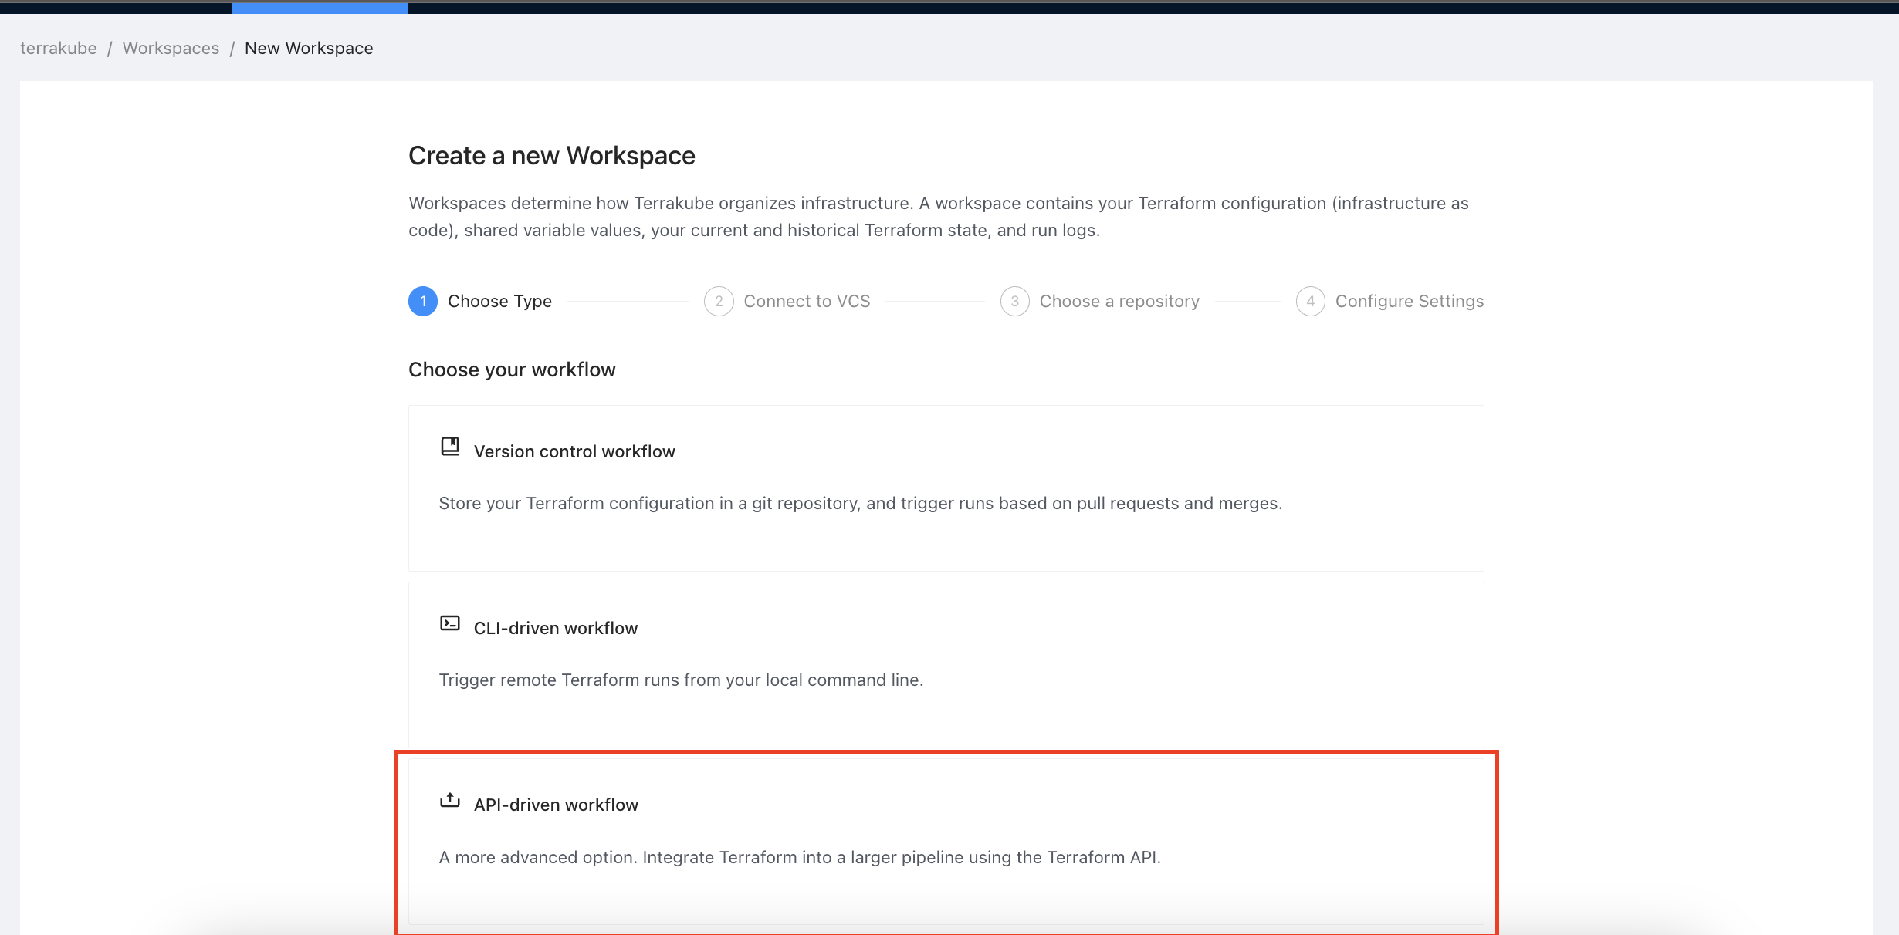Click the terminal icon for CLI-driven workflow

pos(449,623)
